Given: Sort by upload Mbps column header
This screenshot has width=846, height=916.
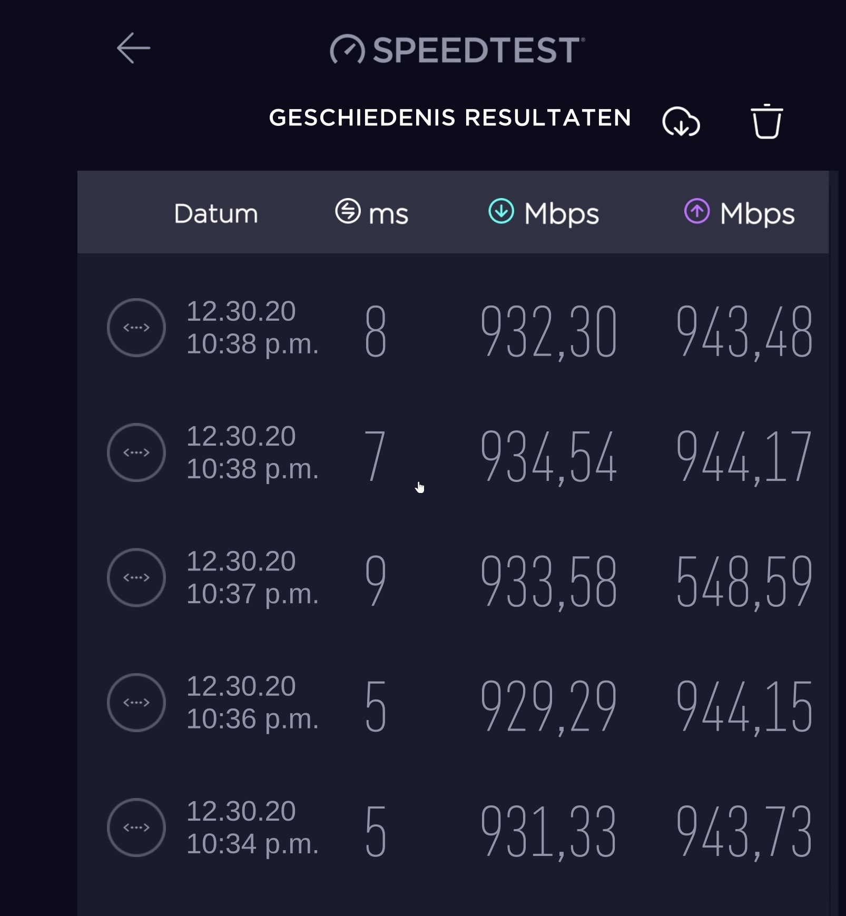Looking at the screenshot, I should coord(739,213).
